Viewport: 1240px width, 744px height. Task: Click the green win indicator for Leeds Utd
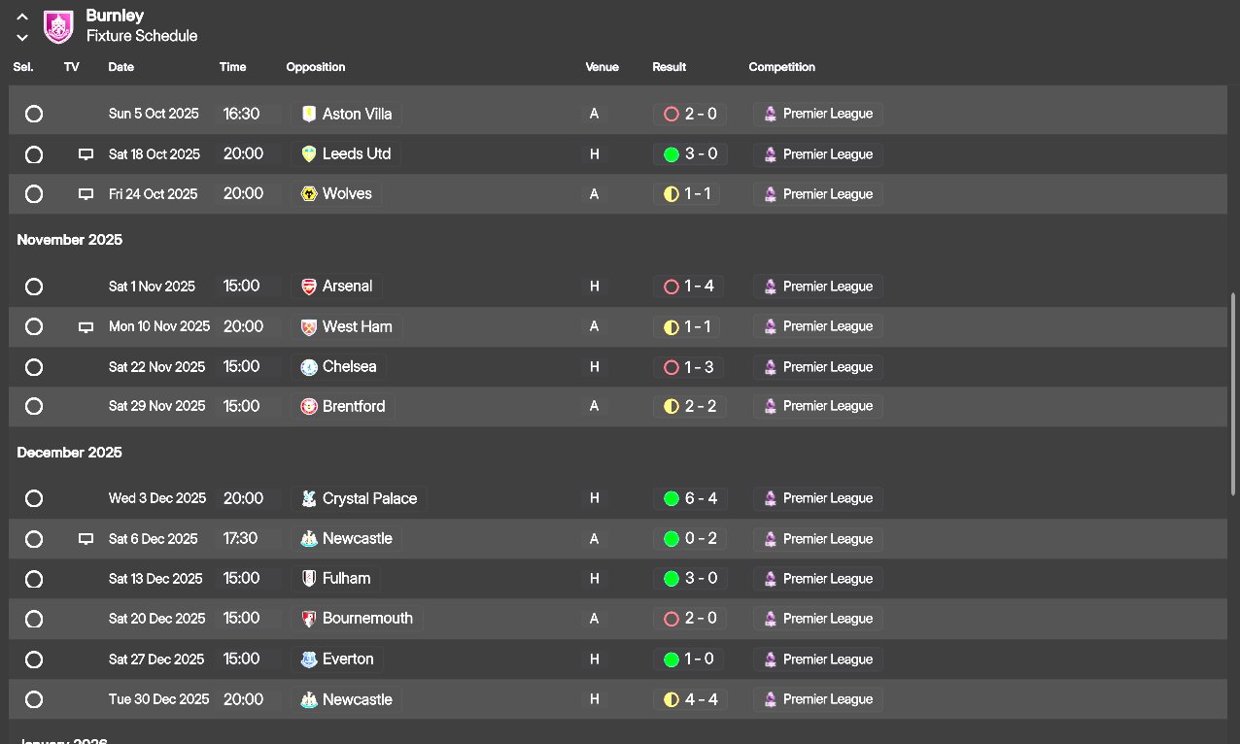(671, 154)
